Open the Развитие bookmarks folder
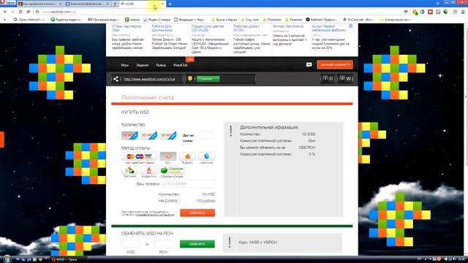This screenshot has width=468, height=263. pyautogui.click(x=293, y=20)
